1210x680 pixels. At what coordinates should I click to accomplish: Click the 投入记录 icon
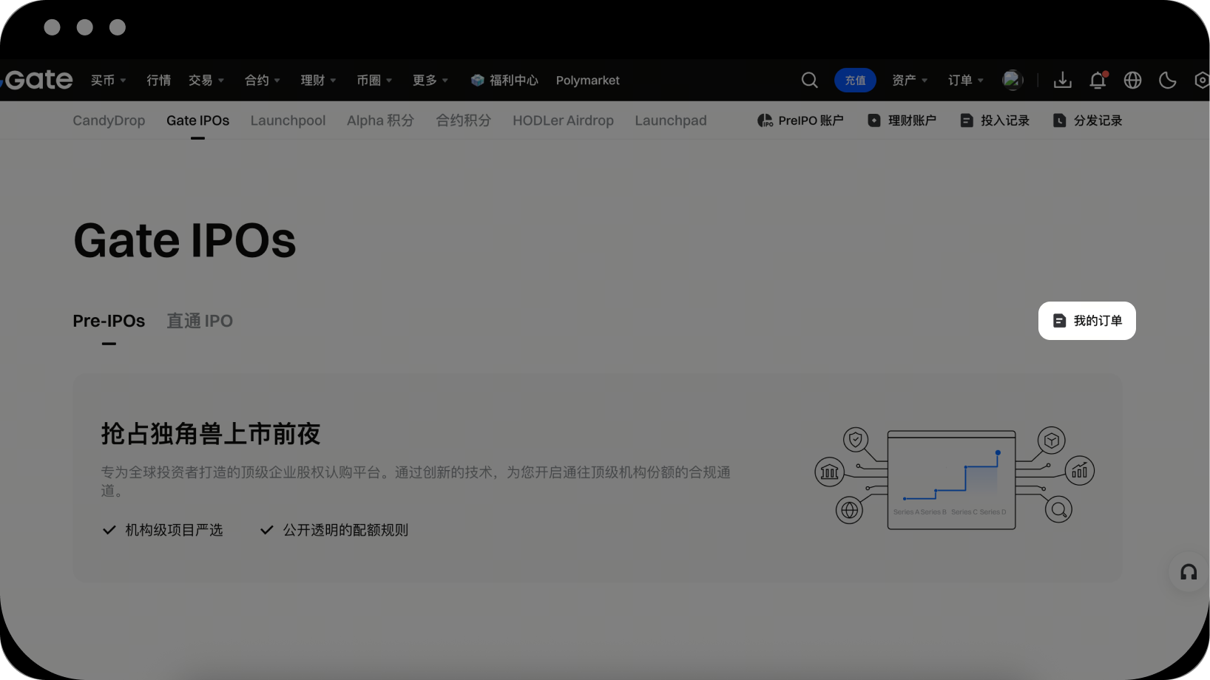pos(967,120)
